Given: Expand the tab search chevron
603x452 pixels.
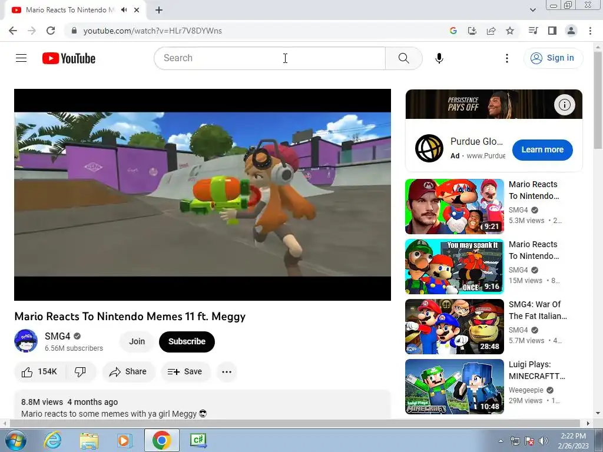Looking at the screenshot, I should pyautogui.click(x=532, y=10).
